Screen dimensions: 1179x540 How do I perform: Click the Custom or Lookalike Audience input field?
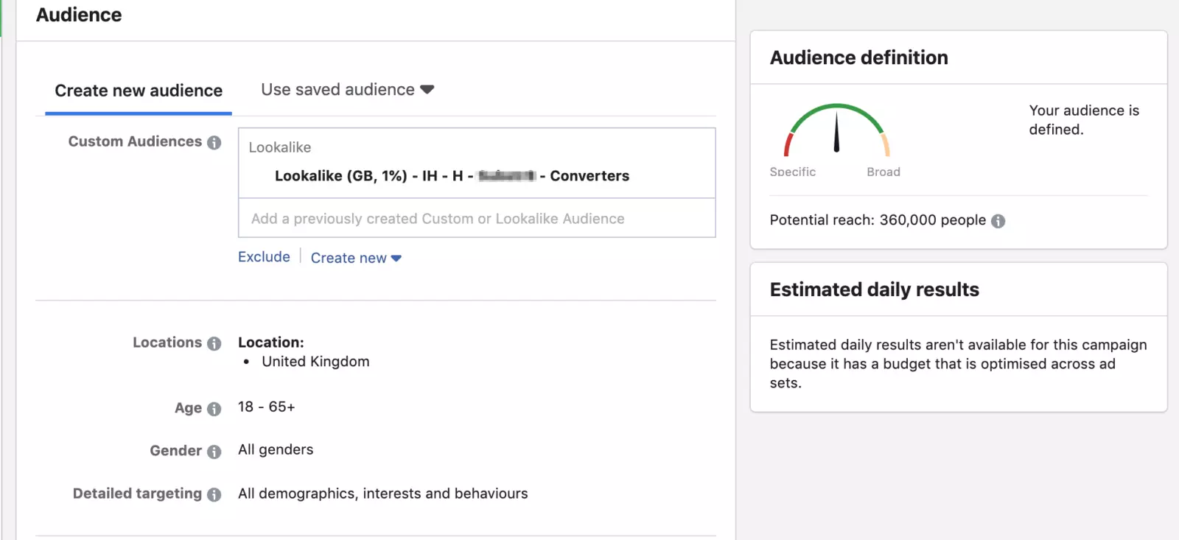point(476,219)
